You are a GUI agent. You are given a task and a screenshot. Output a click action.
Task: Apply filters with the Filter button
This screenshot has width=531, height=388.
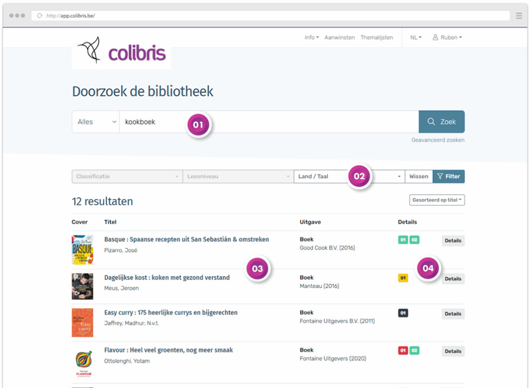pos(449,177)
